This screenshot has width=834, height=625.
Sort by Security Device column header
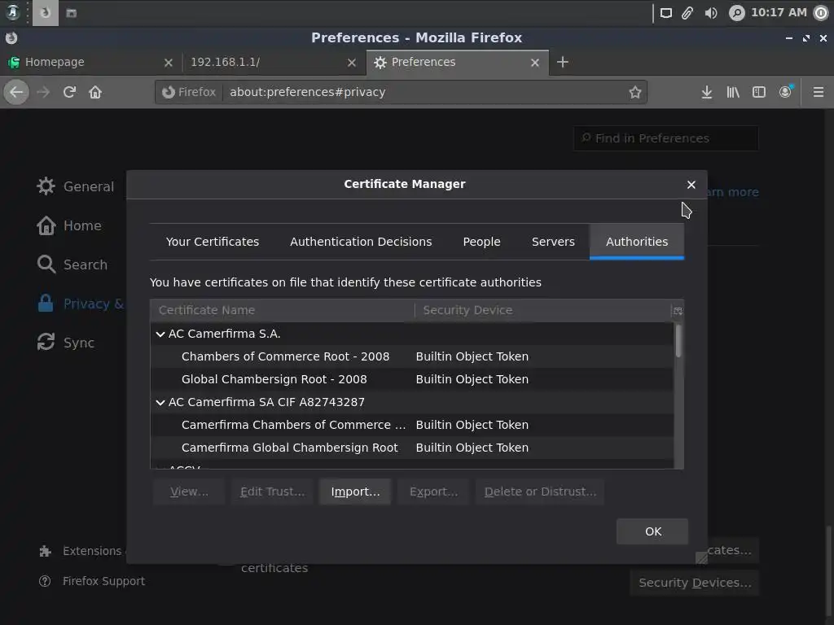click(543, 310)
